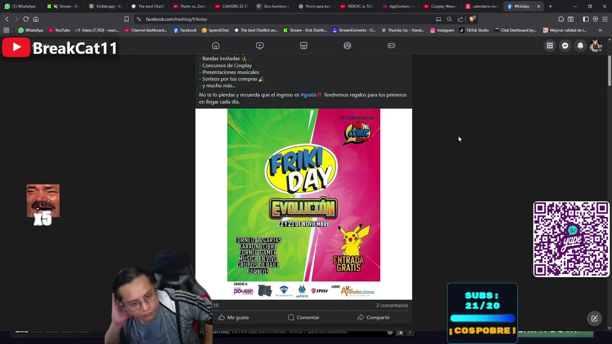This screenshot has height=344, width=612.
Task: Open Friki Day poster image
Action: point(304,204)
